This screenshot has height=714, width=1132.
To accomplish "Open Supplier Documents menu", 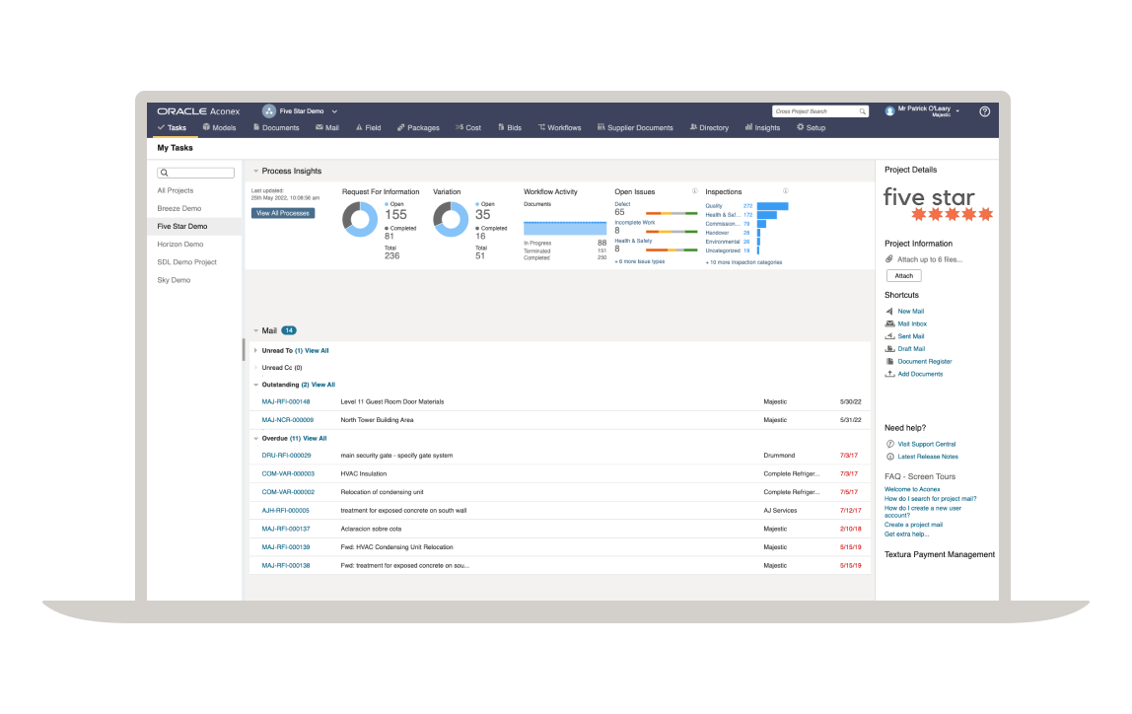I will click(635, 128).
